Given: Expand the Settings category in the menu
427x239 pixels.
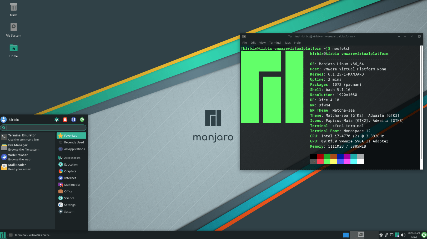Looking at the screenshot, I should [69, 205].
